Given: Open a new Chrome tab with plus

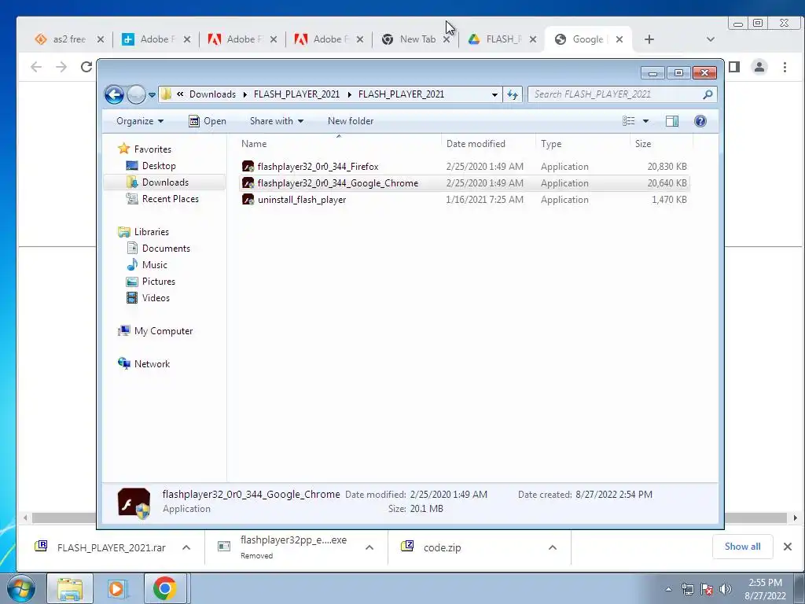Looking at the screenshot, I should tap(649, 39).
